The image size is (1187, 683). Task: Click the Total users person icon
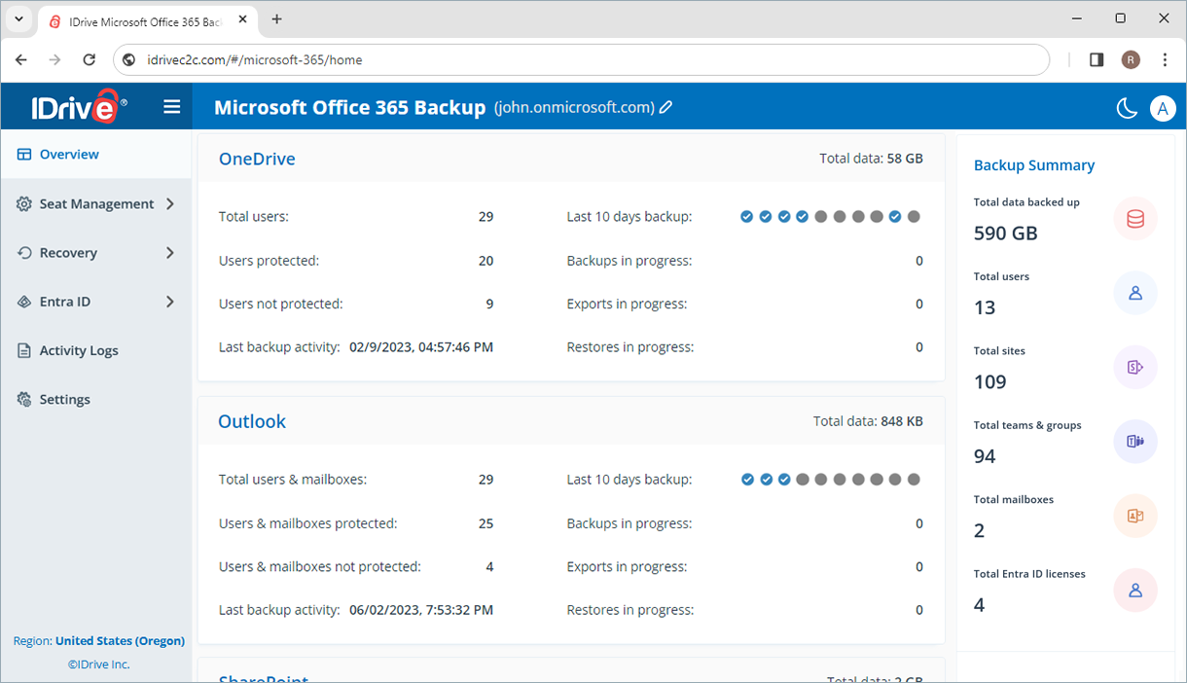point(1135,293)
